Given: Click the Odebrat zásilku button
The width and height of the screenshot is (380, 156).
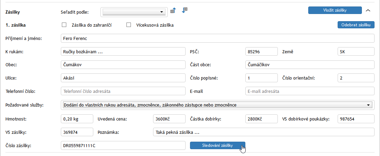Looking at the screenshot, I should (356, 25).
